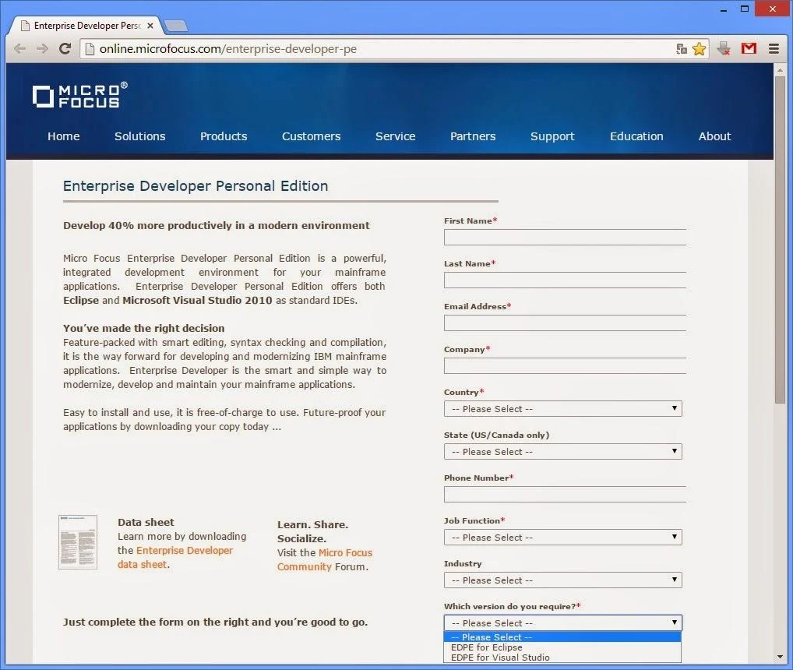
Task: Open the Products menu item
Action: click(x=224, y=136)
